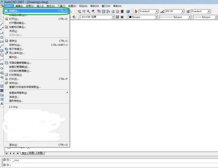The height and width of the screenshot is (168, 218).
Task: Click the Pan realtime toolbar icon
Action: pos(79,11)
